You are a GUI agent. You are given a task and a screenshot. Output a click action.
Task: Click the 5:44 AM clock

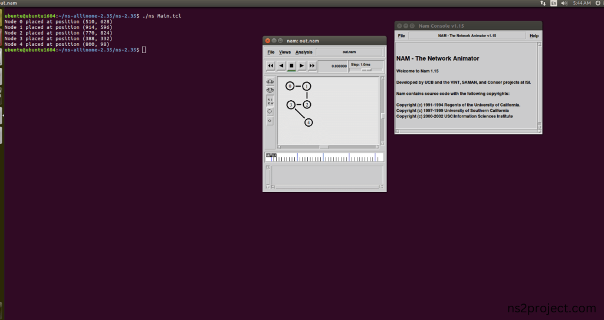582,3
